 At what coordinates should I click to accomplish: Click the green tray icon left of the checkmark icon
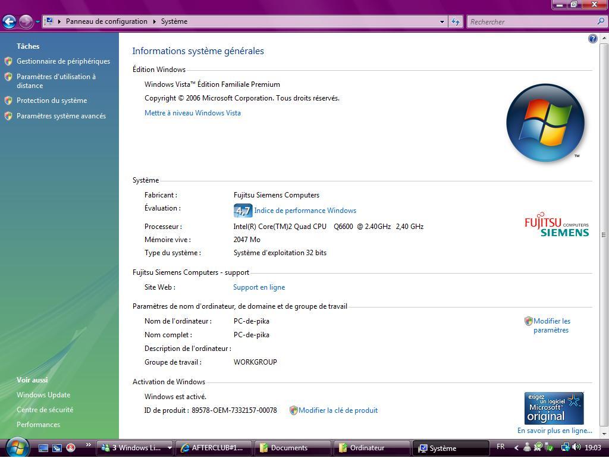coord(538,447)
